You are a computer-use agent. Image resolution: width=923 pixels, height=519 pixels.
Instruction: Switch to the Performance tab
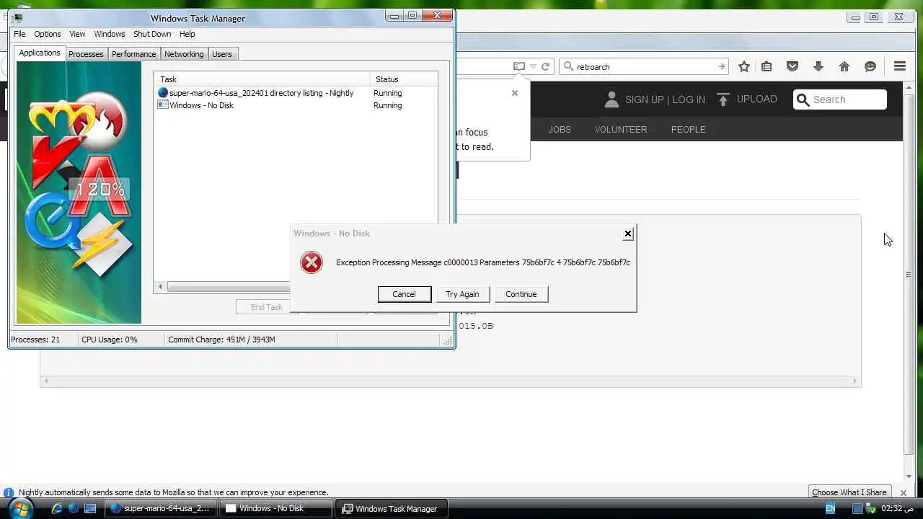(133, 54)
